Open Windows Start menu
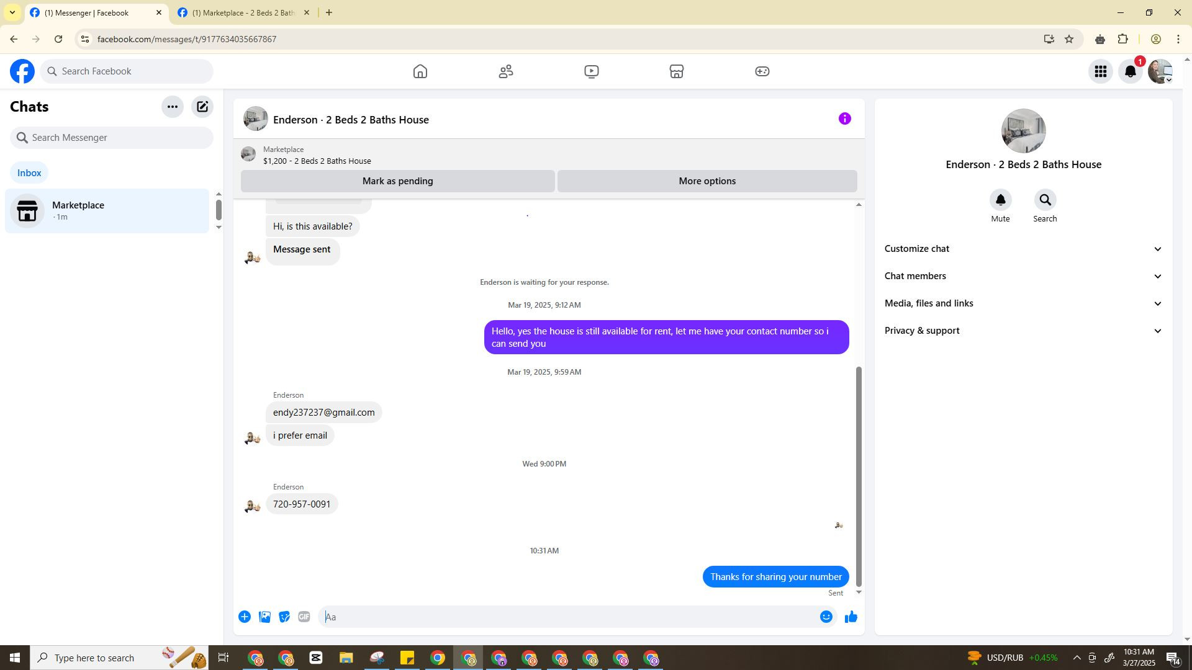This screenshot has width=1192, height=670. click(15, 658)
